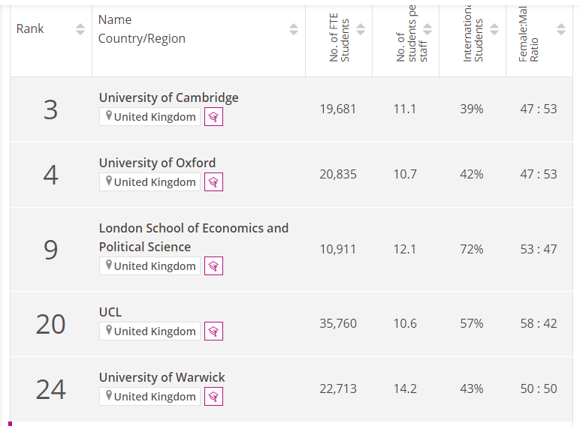Click the location pin in Oxford's United Kingdom tag
The height and width of the screenshot is (426, 580).
[x=109, y=181]
